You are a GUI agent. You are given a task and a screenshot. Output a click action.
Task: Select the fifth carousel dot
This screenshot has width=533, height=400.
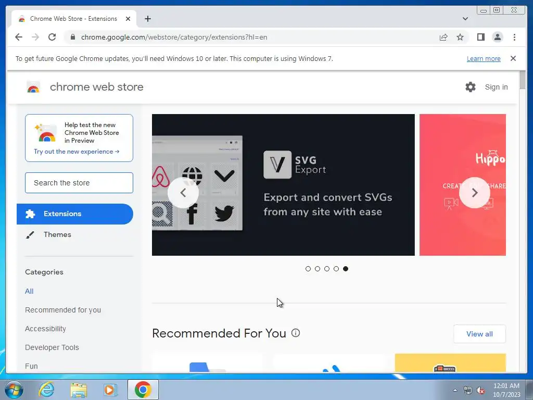[x=346, y=269]
